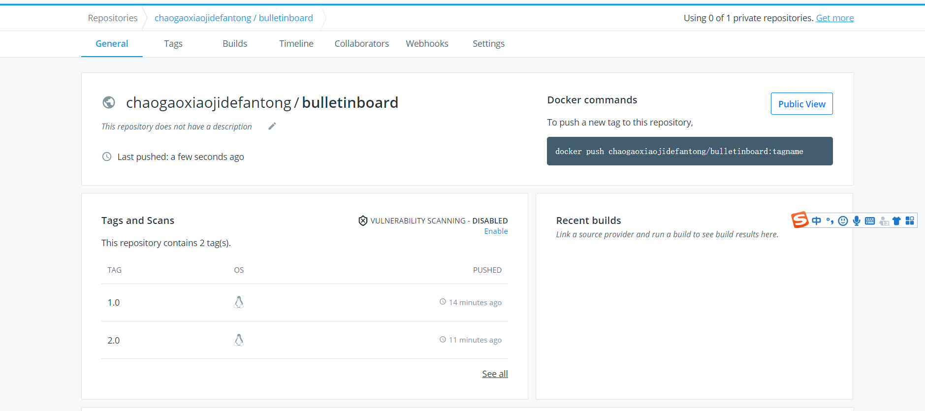Open the soft keyboard icon in IME bar
This screenshot has width=925, height=411.
click(x=870, y=221)
